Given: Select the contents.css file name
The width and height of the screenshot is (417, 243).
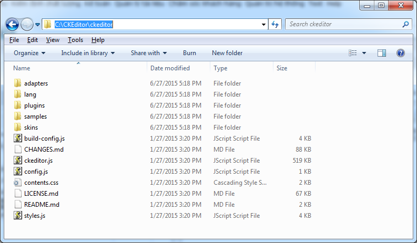Looking at the screenshot, I should pyautogui.click(x=41, y=183).
